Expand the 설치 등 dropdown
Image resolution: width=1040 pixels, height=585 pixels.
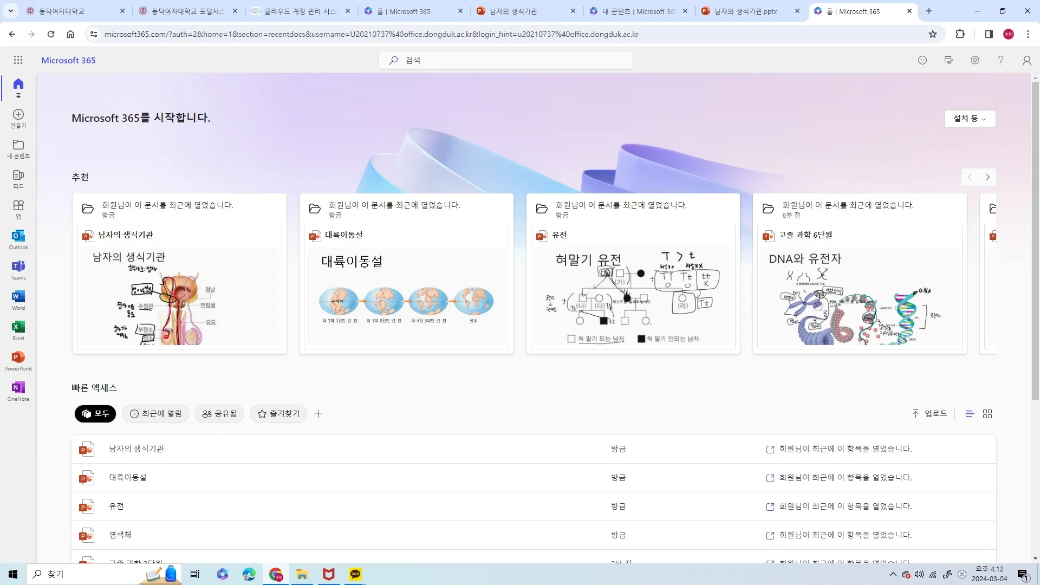970,119
